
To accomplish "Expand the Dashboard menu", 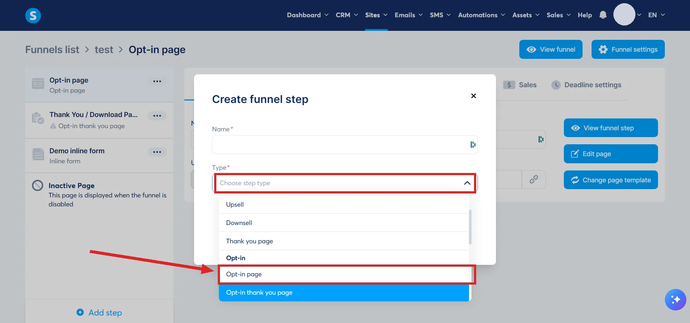I will point(308,15).
